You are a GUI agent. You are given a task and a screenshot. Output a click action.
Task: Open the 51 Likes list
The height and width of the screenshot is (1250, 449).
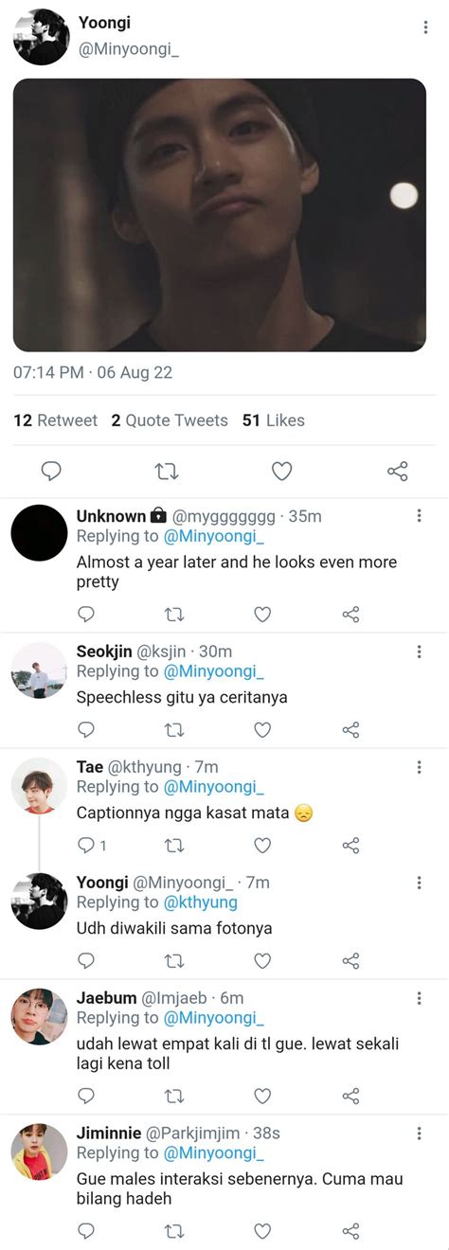point(274,420)
